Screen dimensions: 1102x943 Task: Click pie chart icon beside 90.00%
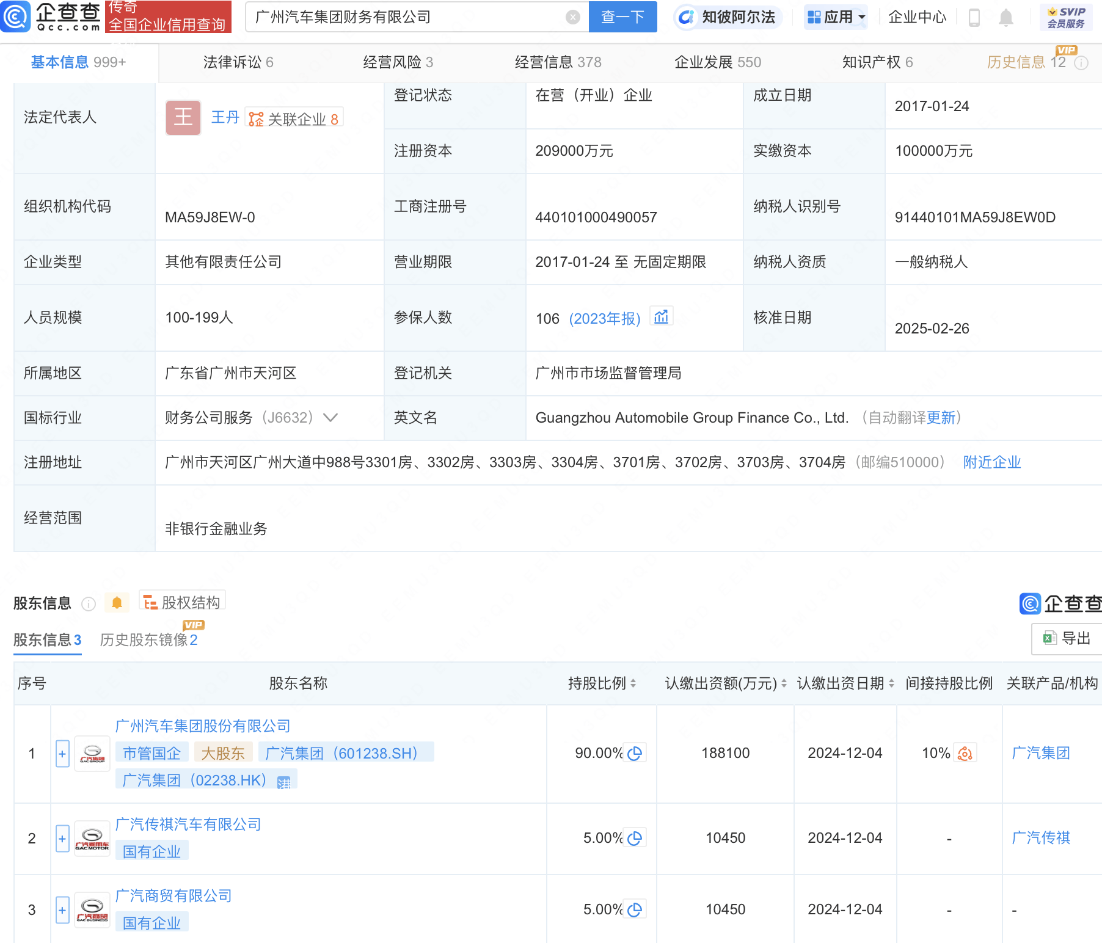click(635, 754)
